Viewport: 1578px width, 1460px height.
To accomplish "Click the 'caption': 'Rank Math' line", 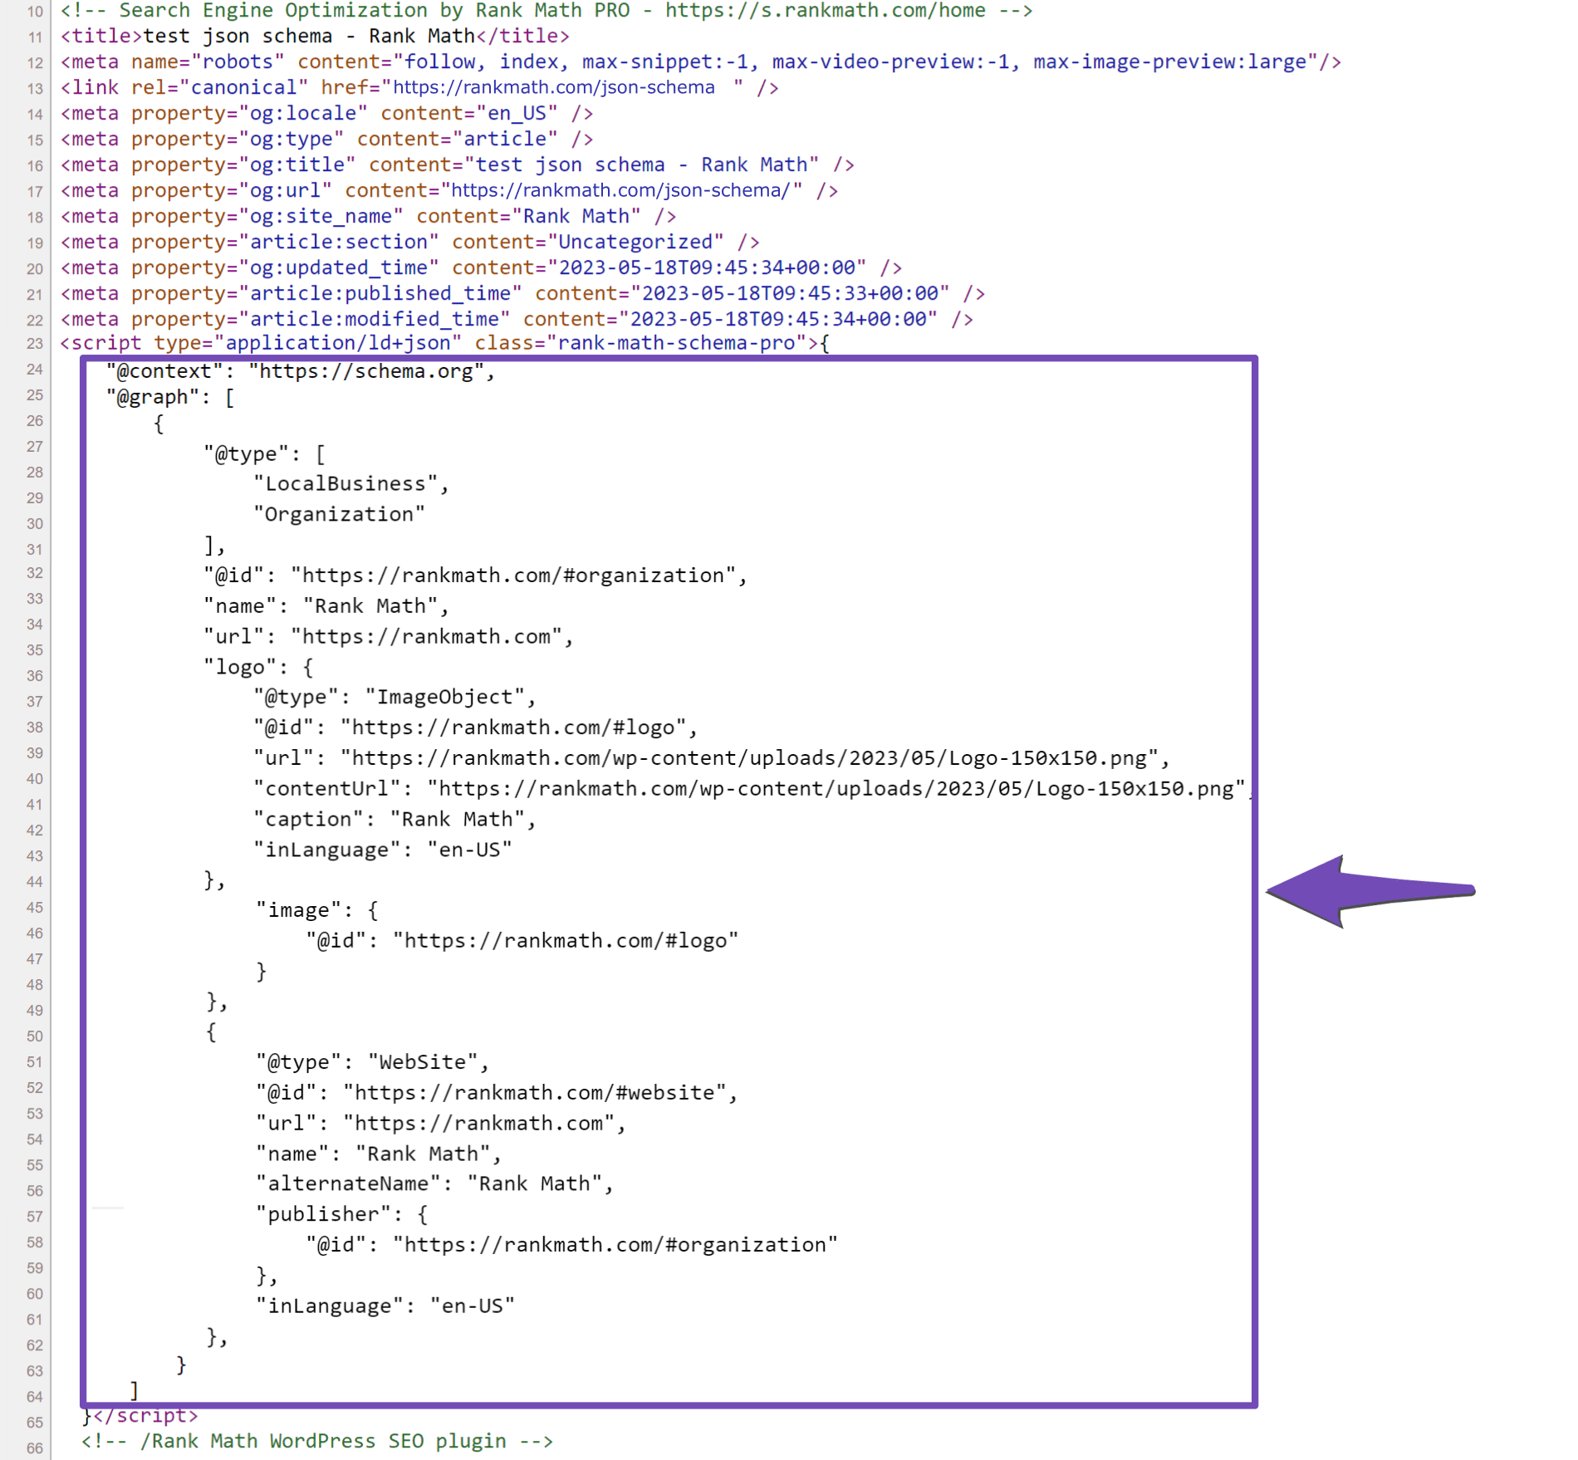I will 395,820.
